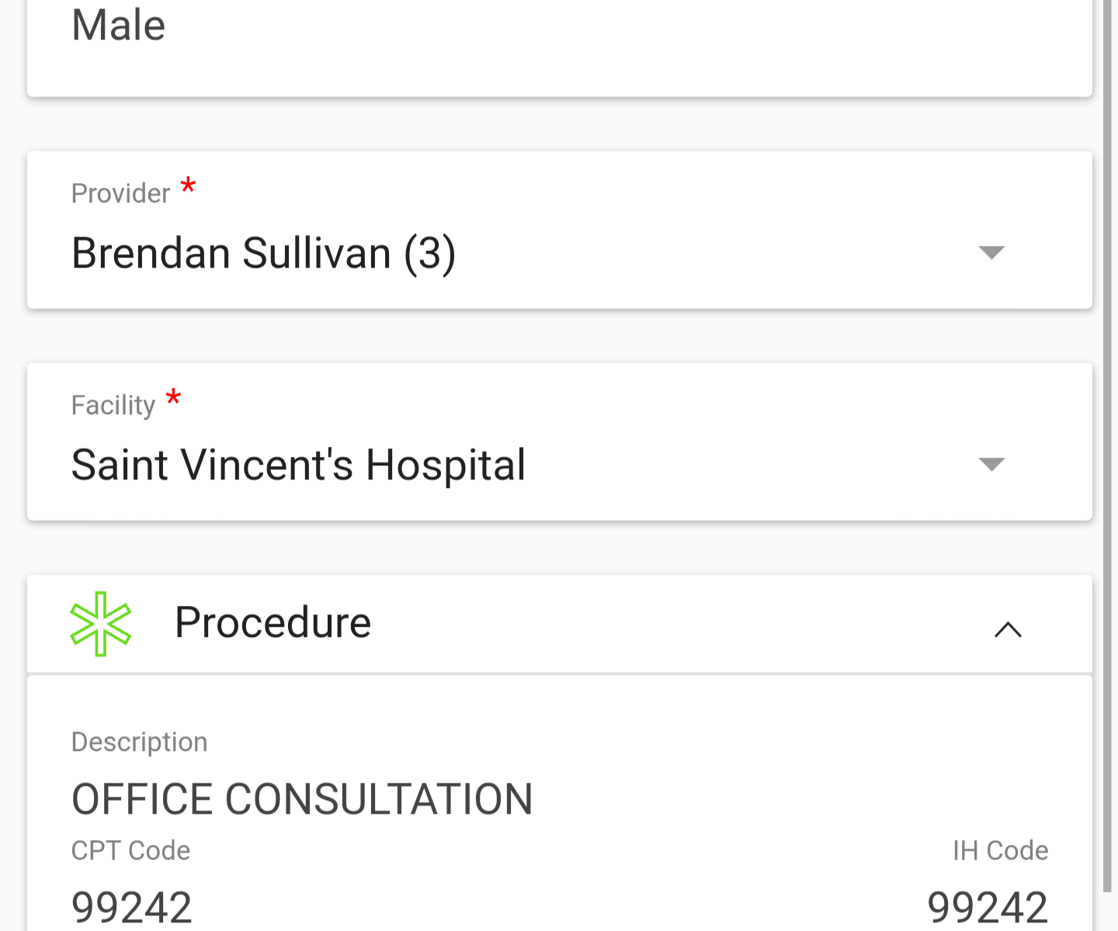The image size is (1118, 931).
Task: Click the Provider field label
Action: point(120,193)
